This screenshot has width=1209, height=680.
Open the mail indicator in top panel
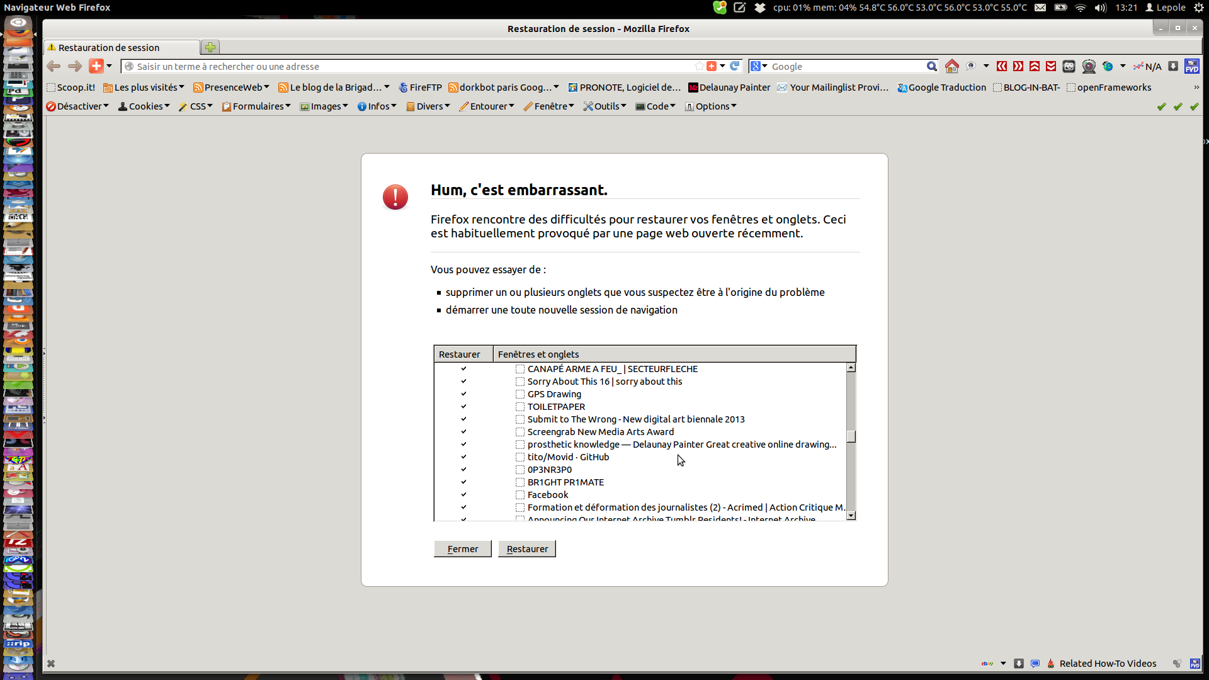[1040, 8]
